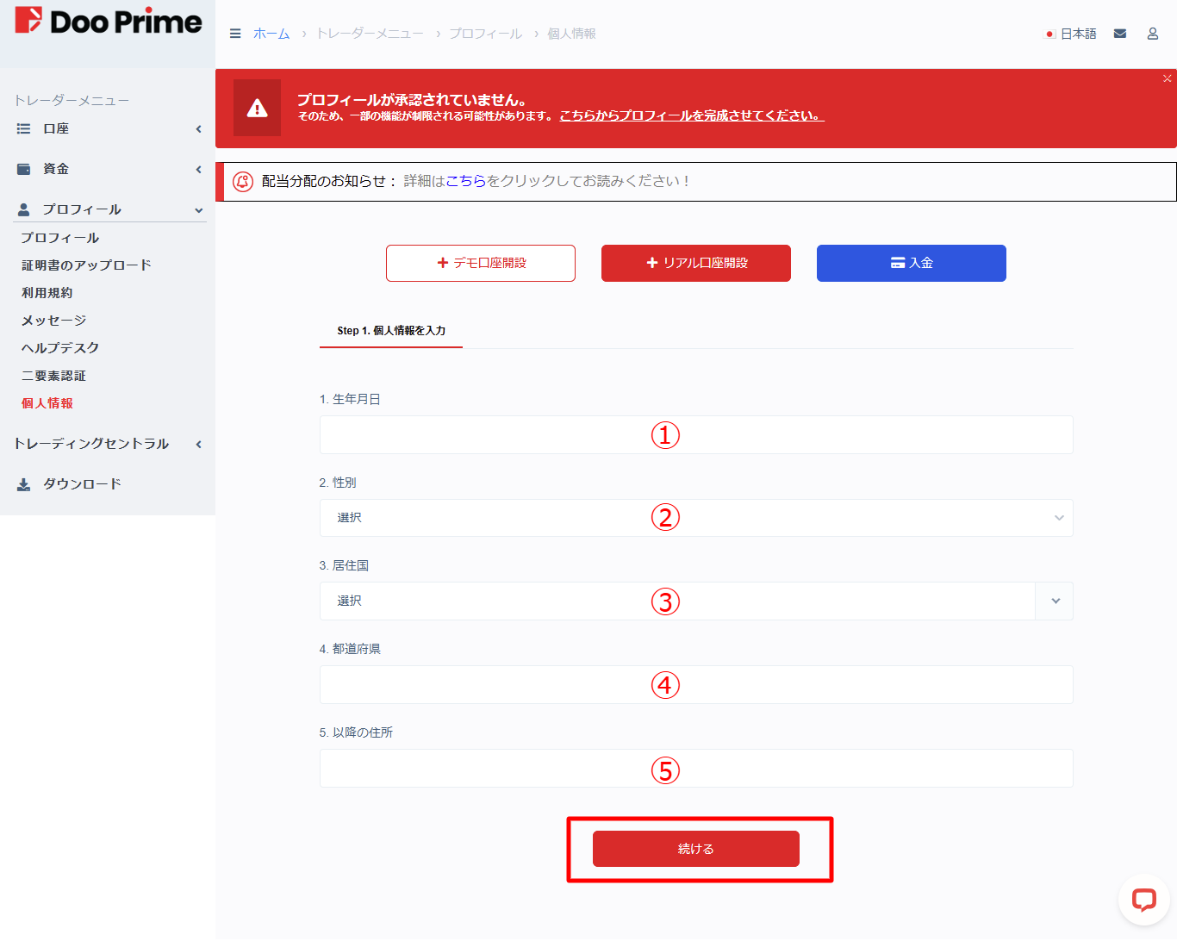
Task: Click the 資金 wallet icon in sidebar
Action: [x=22, y=169]
